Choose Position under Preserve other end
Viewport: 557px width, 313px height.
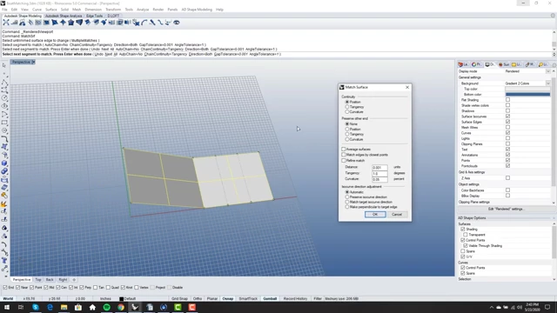click(347, 130)
